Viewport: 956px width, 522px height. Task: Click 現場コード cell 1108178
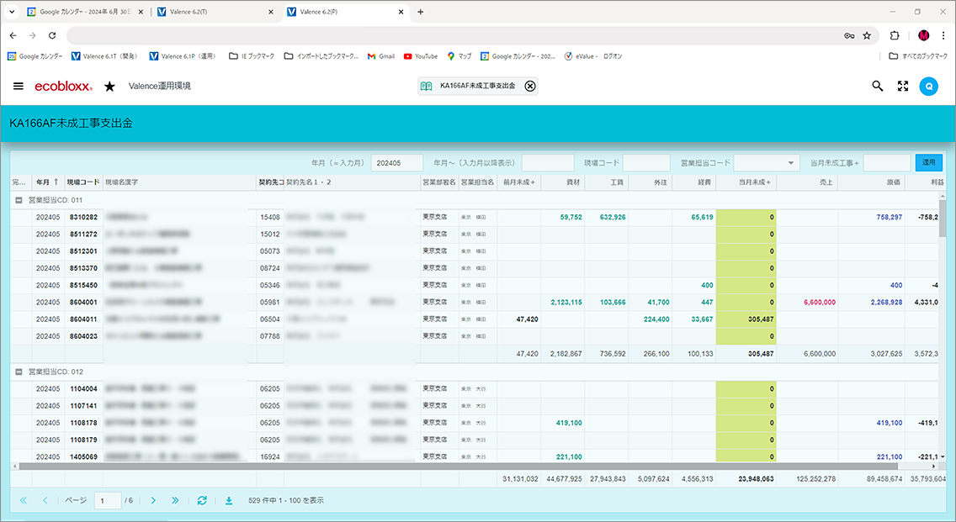pyautogui.click(x=83, y=423)
